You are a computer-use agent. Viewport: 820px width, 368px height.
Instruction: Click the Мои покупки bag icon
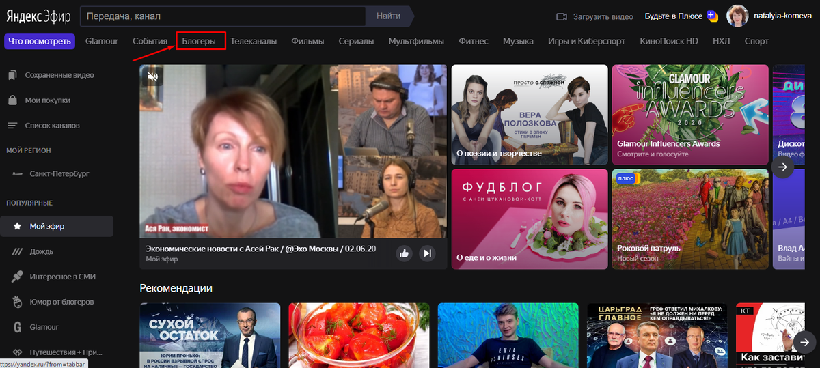pos(12,100)
